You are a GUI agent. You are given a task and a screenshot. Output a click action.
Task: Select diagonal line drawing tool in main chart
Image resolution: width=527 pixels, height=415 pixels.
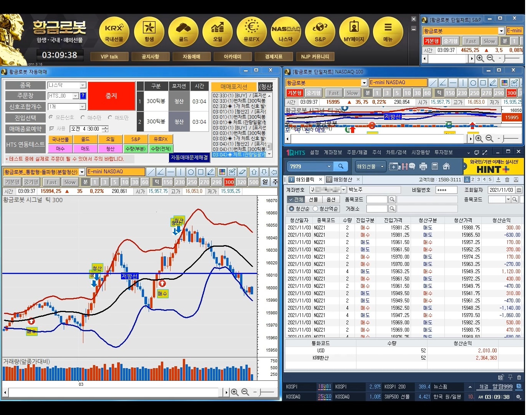[x=151, y=172]
